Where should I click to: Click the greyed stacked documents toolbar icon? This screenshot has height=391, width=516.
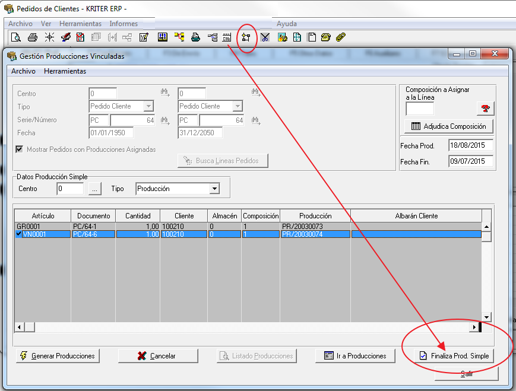coord(96,37)
